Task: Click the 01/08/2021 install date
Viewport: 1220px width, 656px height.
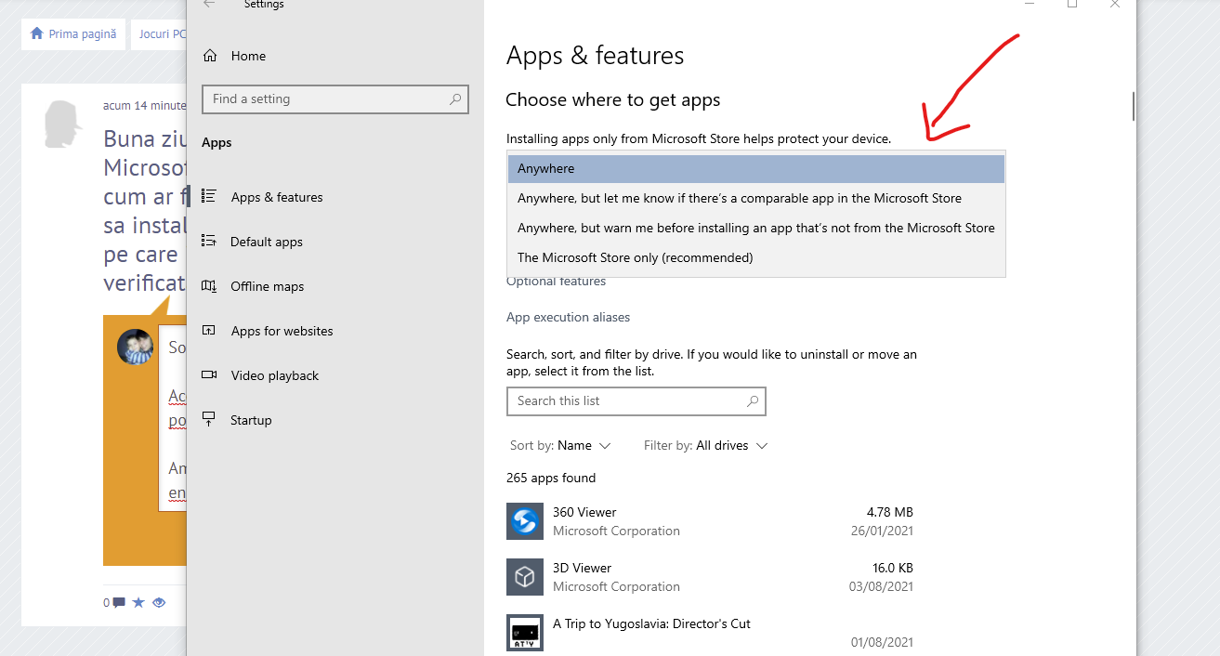Action: tap(882, 642)
